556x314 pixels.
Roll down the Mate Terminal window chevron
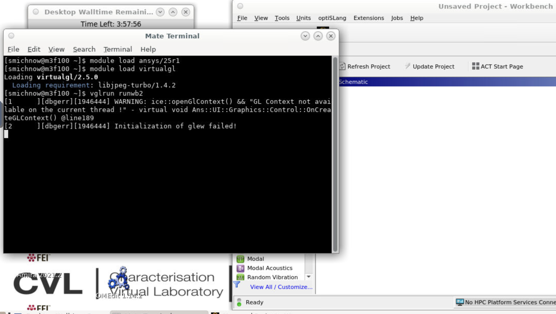pos(305,36)
